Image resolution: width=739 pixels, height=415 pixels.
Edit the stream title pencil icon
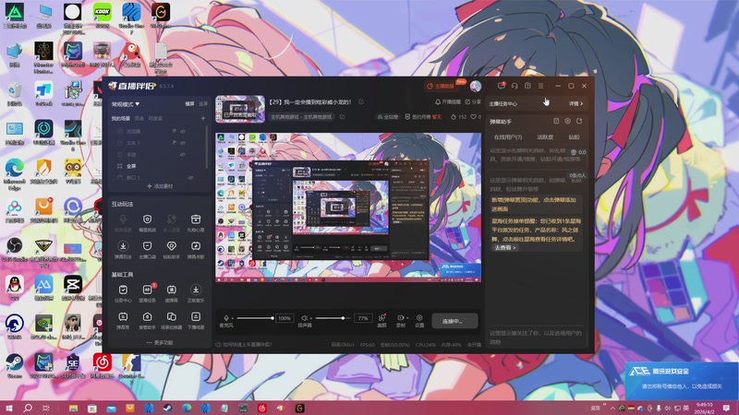point(361,101)
